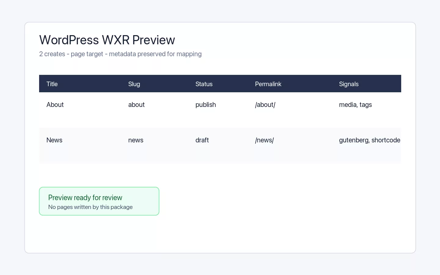The width and height of the screenshot is (440, 275).
Task: Click 'No pages written by this package' text
Action: 90,207
